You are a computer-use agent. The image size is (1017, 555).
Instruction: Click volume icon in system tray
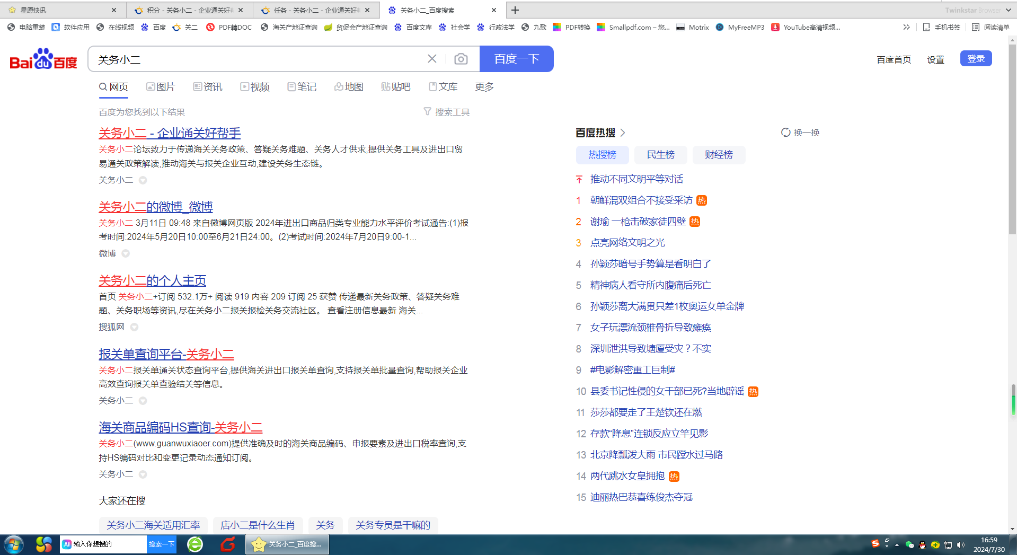pyautogui.click(x=961, y=545)
